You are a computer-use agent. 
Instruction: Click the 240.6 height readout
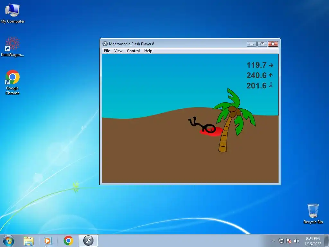[256, 75]
